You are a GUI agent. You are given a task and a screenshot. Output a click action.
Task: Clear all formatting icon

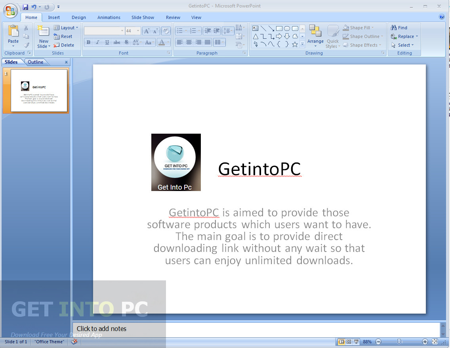click(166, 30)
